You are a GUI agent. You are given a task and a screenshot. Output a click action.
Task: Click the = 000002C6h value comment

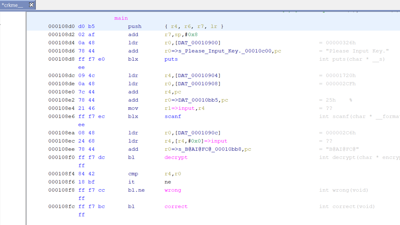337,133
